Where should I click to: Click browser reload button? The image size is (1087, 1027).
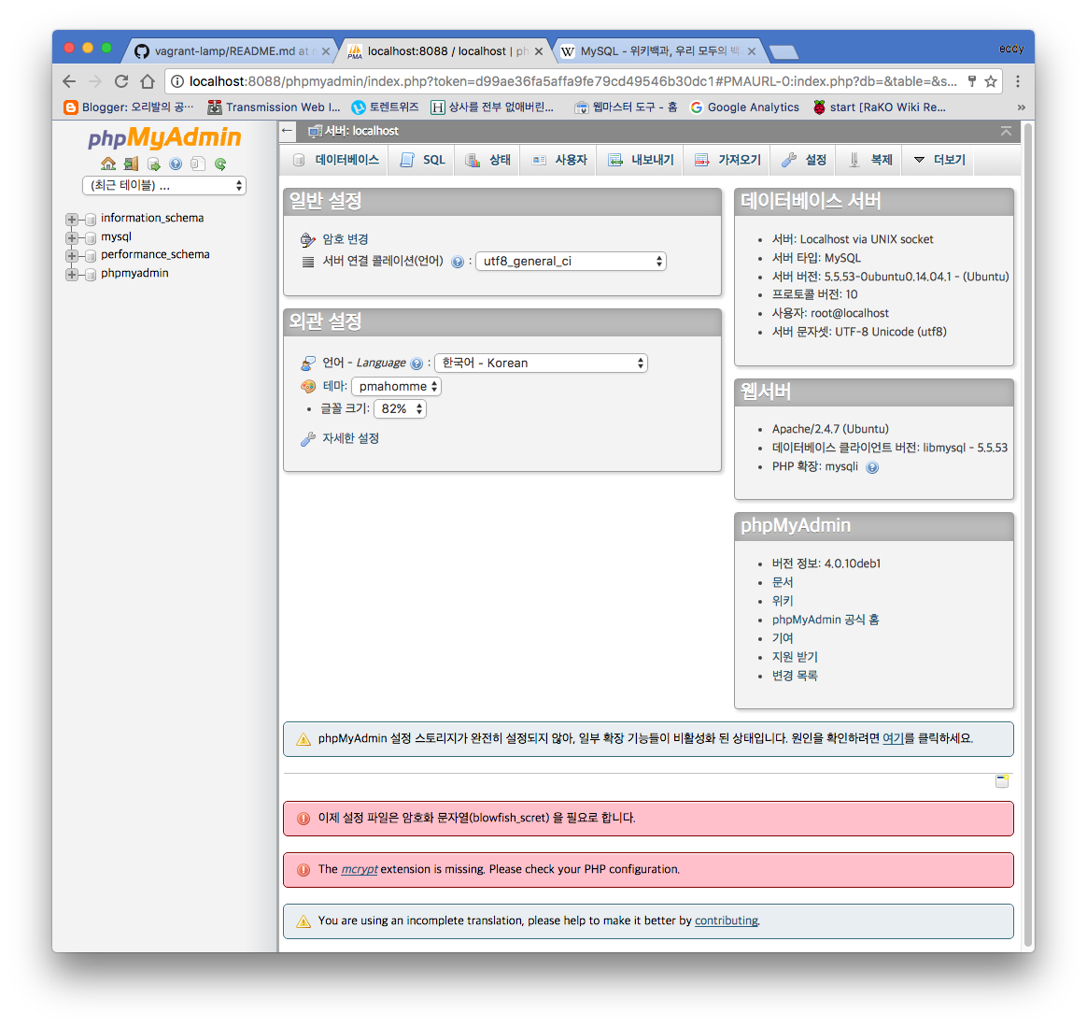121,81
